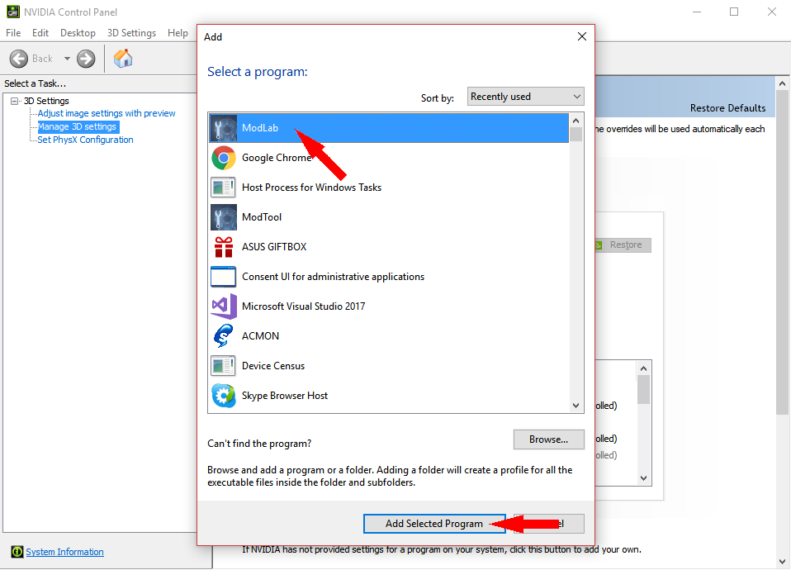Open the Back history dropdown arrow

(x=67, y=59)
